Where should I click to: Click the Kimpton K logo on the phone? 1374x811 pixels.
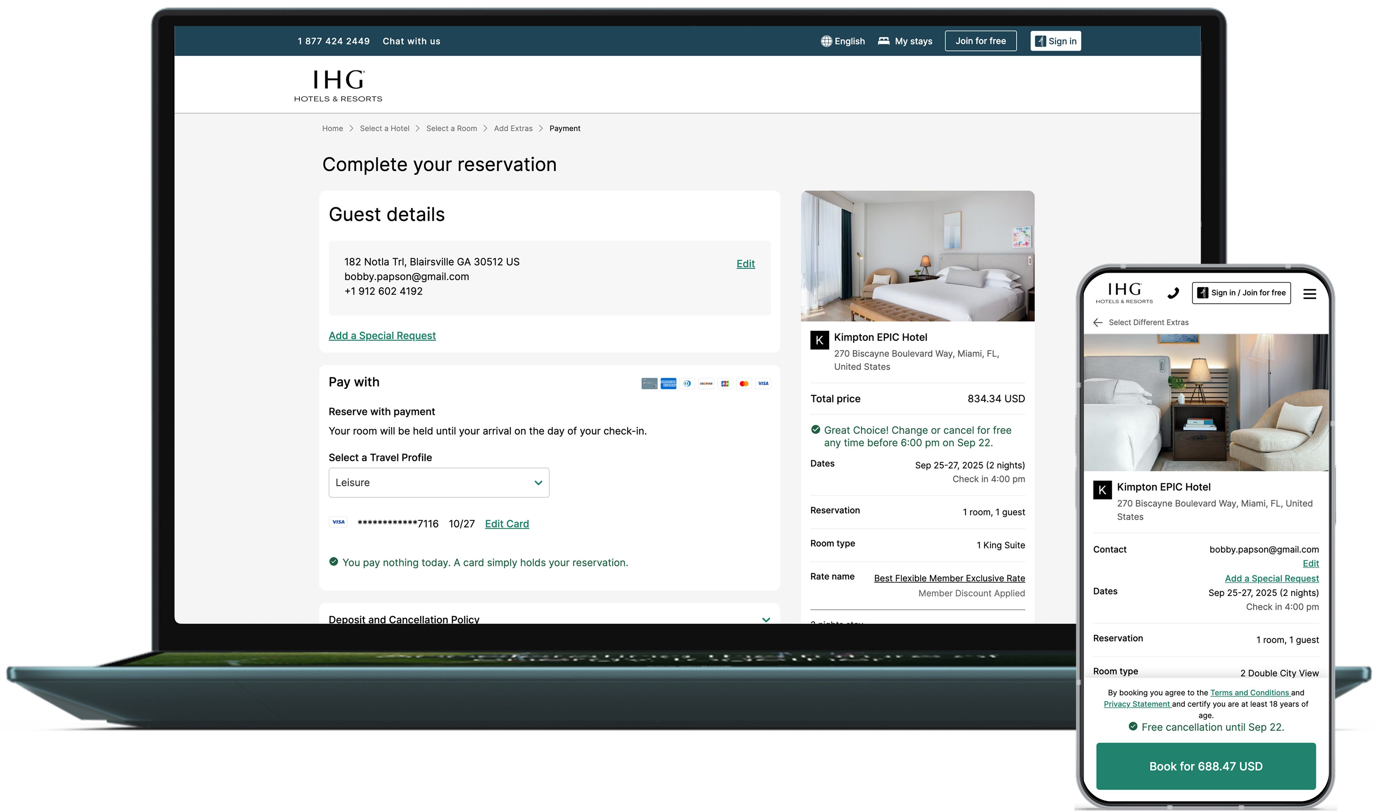click(x=1102, y=490)
